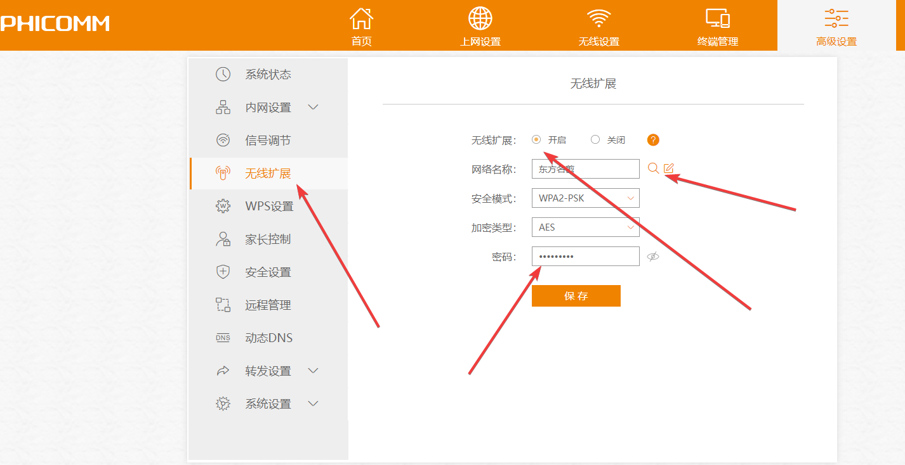905x465 pixels.
Task: Open the orange help question mark
Action: coord(653,140)
